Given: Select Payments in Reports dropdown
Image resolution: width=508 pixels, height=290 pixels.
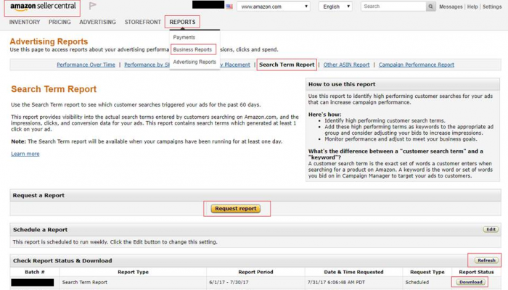Looking at the screenshot, I should (x=184, y=37).
